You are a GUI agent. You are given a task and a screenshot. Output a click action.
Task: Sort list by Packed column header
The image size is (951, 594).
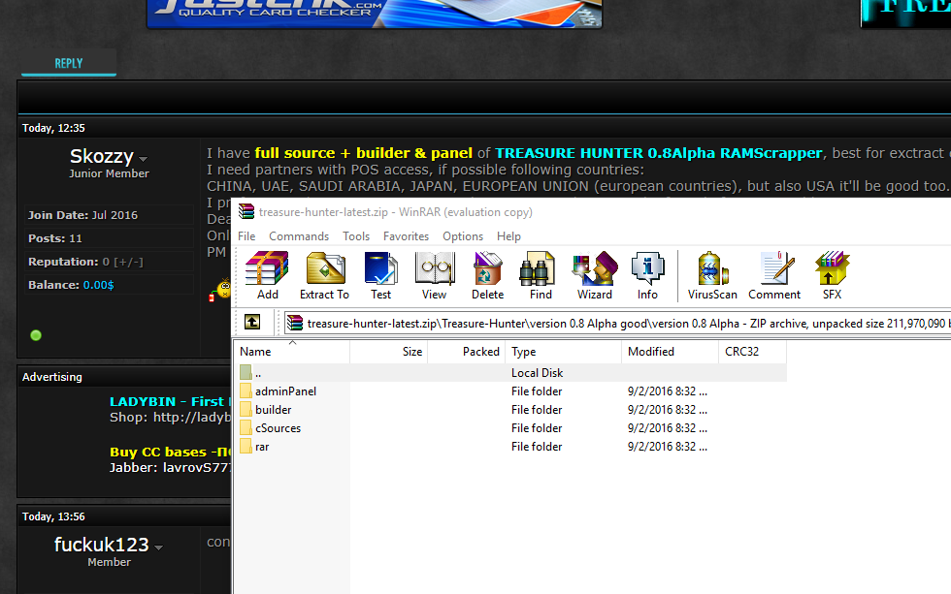467,351
